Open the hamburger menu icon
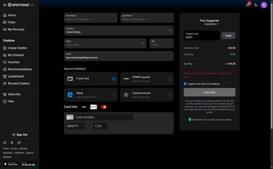Image resolution: width=273 pixels, height=169 pixels. (x=5, y=5)
